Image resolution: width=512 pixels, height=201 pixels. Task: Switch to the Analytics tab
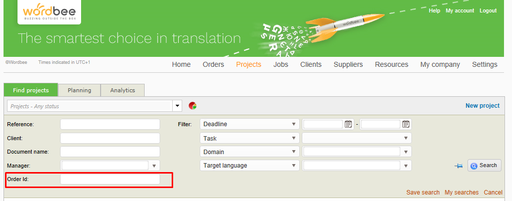(123, 90)
